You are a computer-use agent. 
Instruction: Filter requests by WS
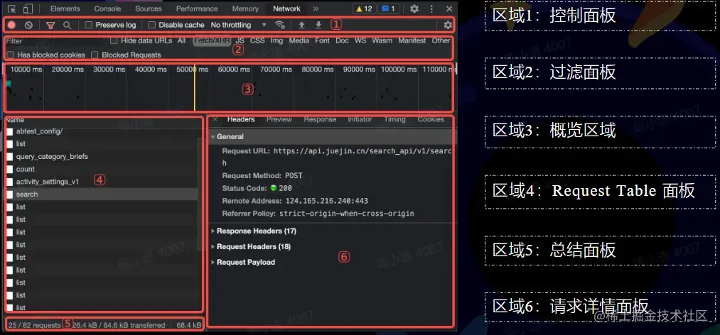click(360, 40)
